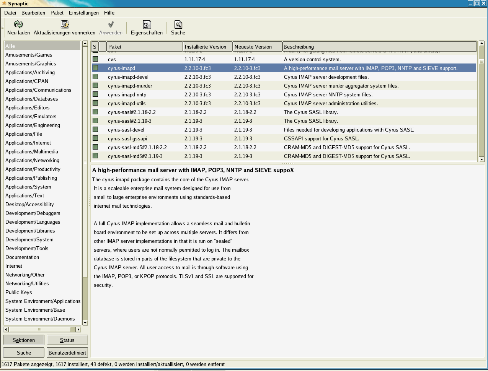Toggle status box of cyrus-imapd-nntp
Screen dimensions: 488x371
coord(95,94)
